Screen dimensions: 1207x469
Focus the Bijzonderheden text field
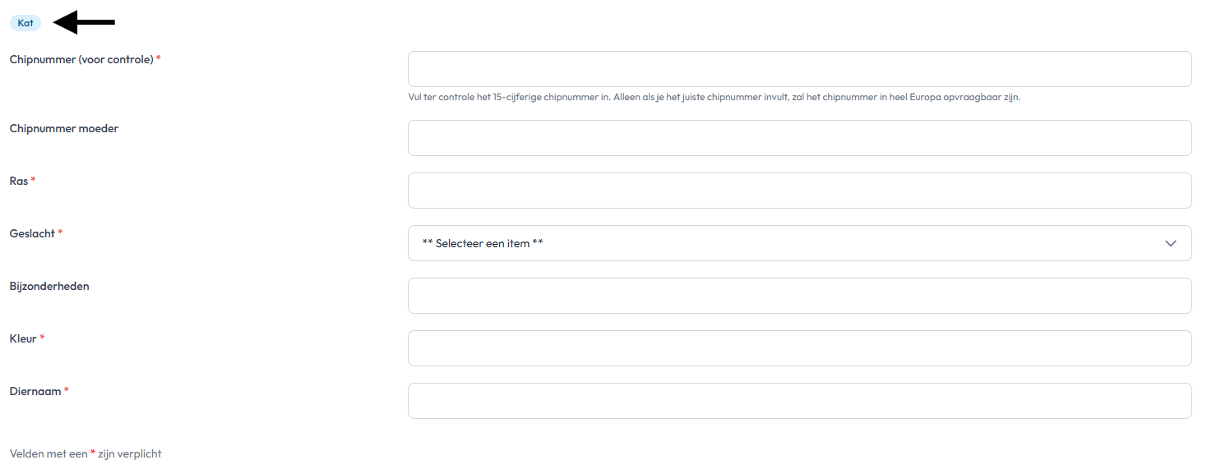coord(799,296)
